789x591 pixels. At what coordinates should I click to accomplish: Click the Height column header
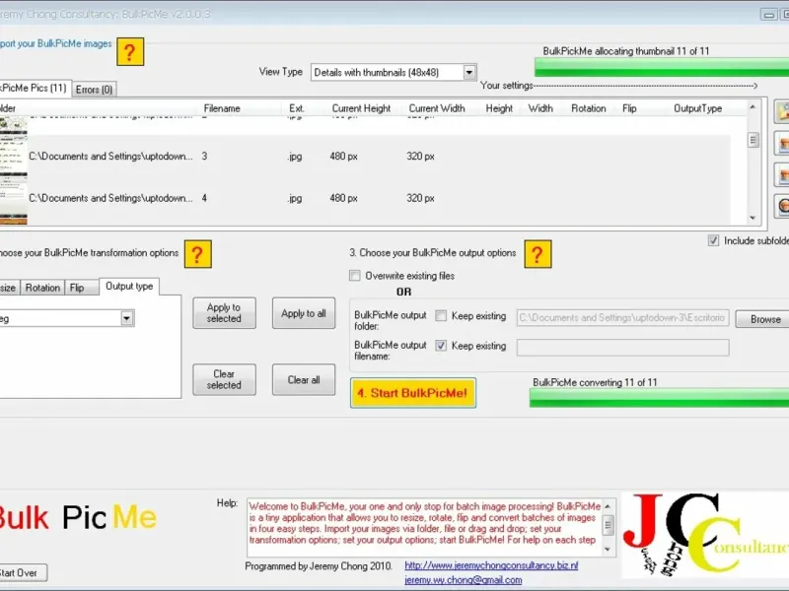499,108
